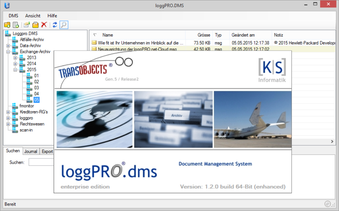Select the Loggpro.DMS root tree label
This screenshot has width=339, height=211.
click(x=25, y=33)
